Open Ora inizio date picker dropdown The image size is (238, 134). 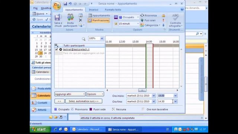154,96
